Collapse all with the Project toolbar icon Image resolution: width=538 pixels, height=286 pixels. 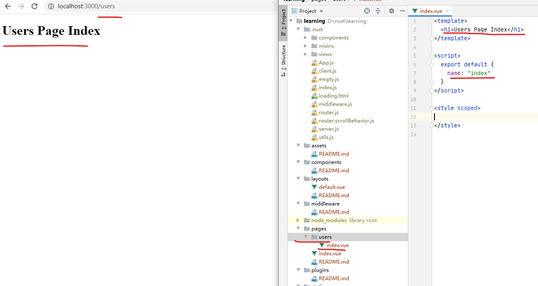coord(378,11)
